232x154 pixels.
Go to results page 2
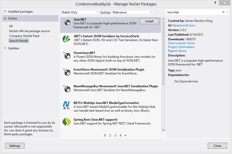[x=110, y=135]
